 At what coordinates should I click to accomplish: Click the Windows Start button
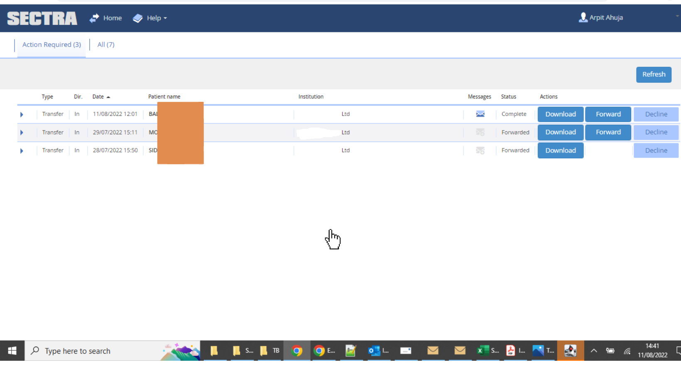[x=12, y=351]
